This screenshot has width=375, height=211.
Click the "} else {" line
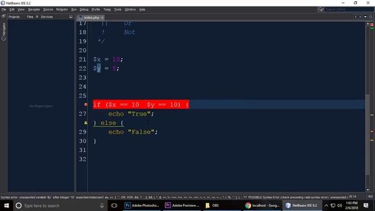click(x=108, y=123)
